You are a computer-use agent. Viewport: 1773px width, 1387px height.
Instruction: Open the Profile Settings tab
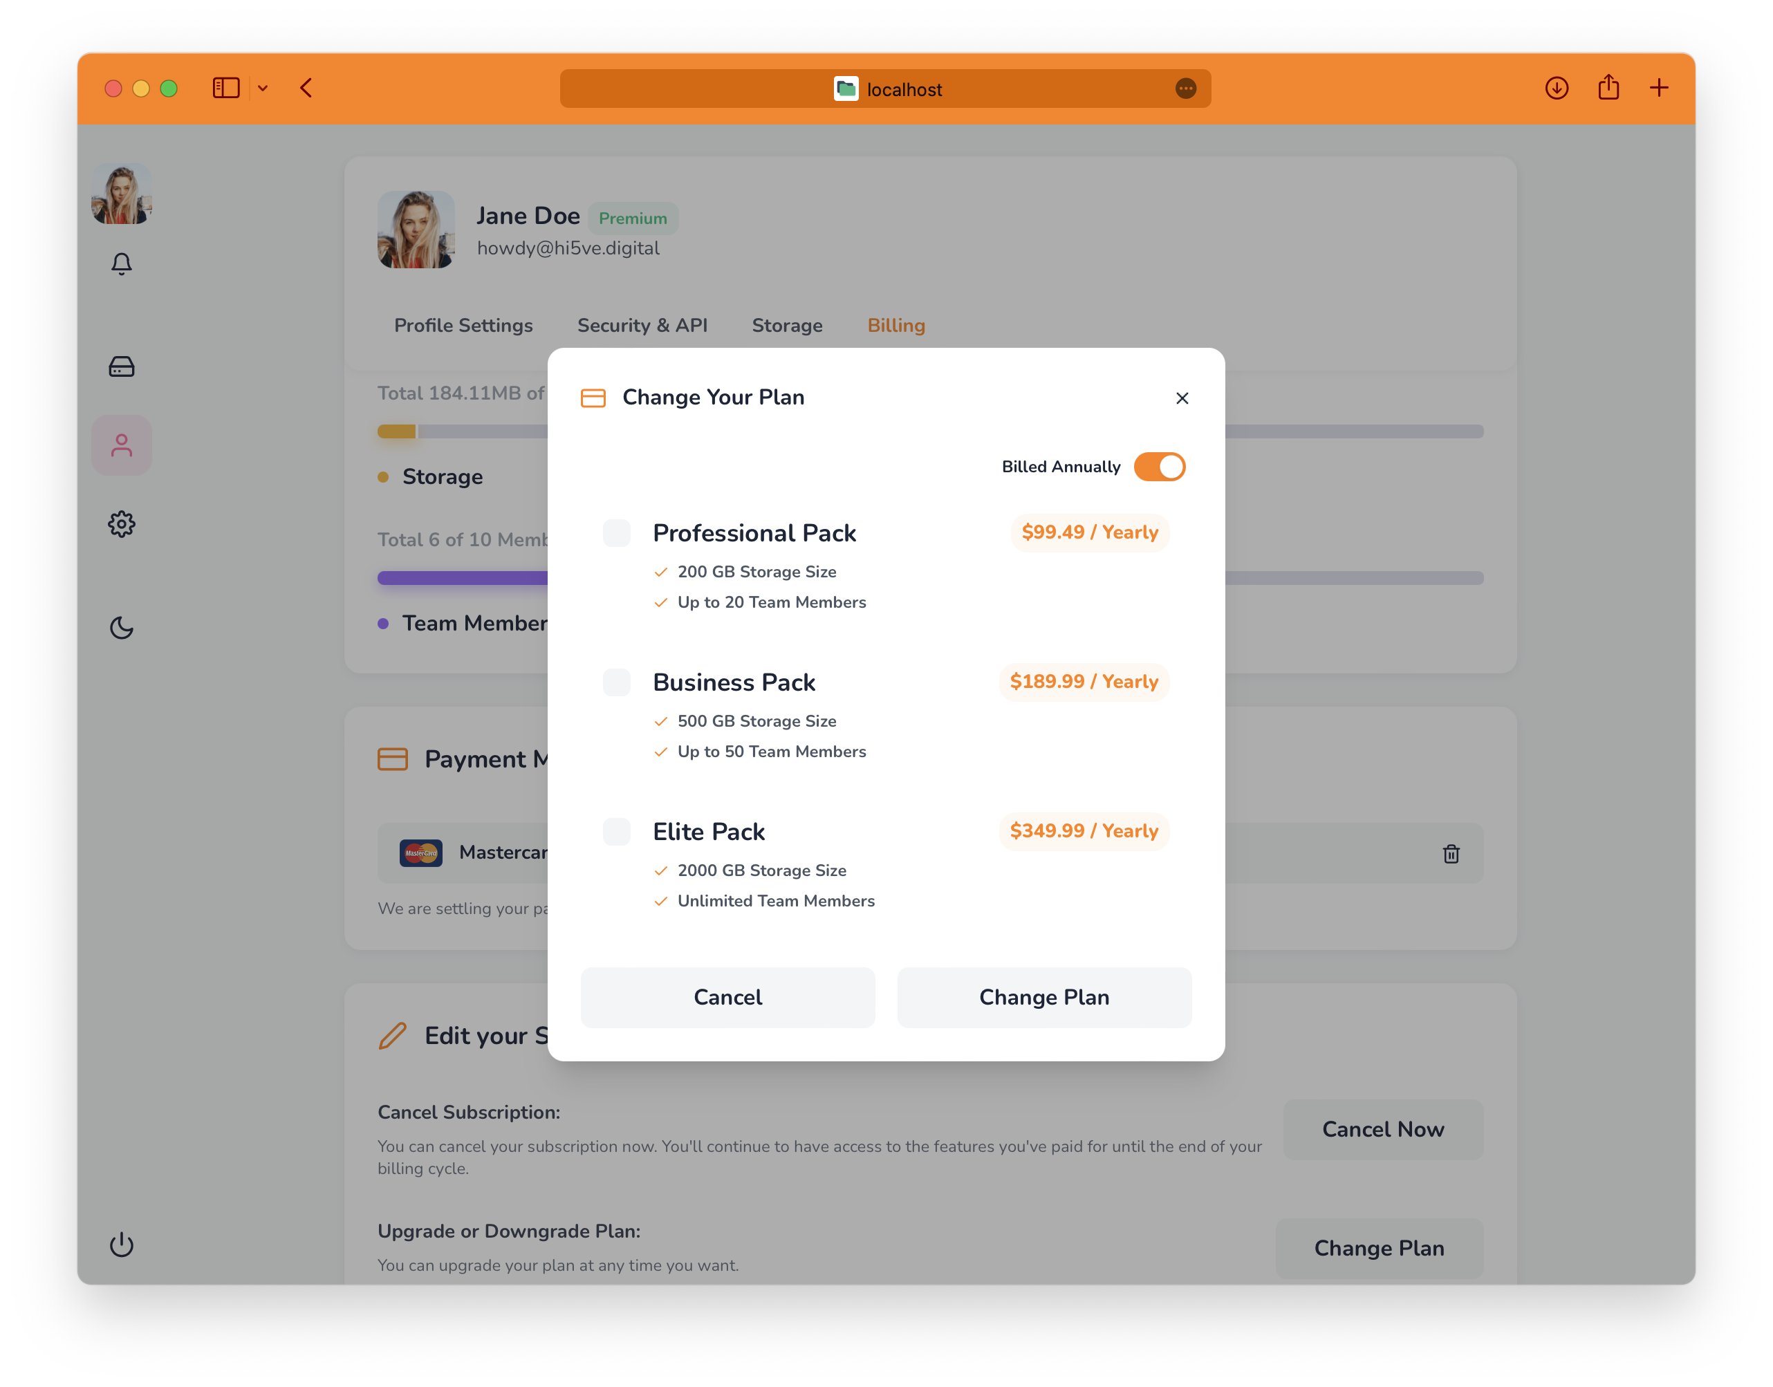point(463,325)
